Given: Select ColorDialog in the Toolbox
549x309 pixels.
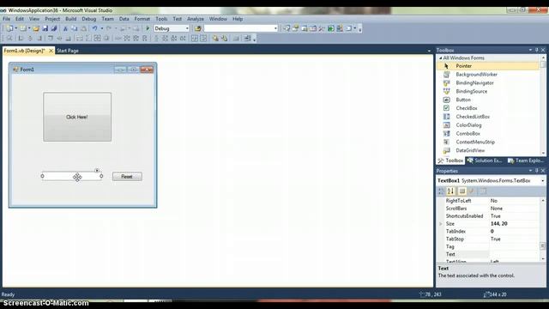Looking at the screenshot, I should coord(488,124).
